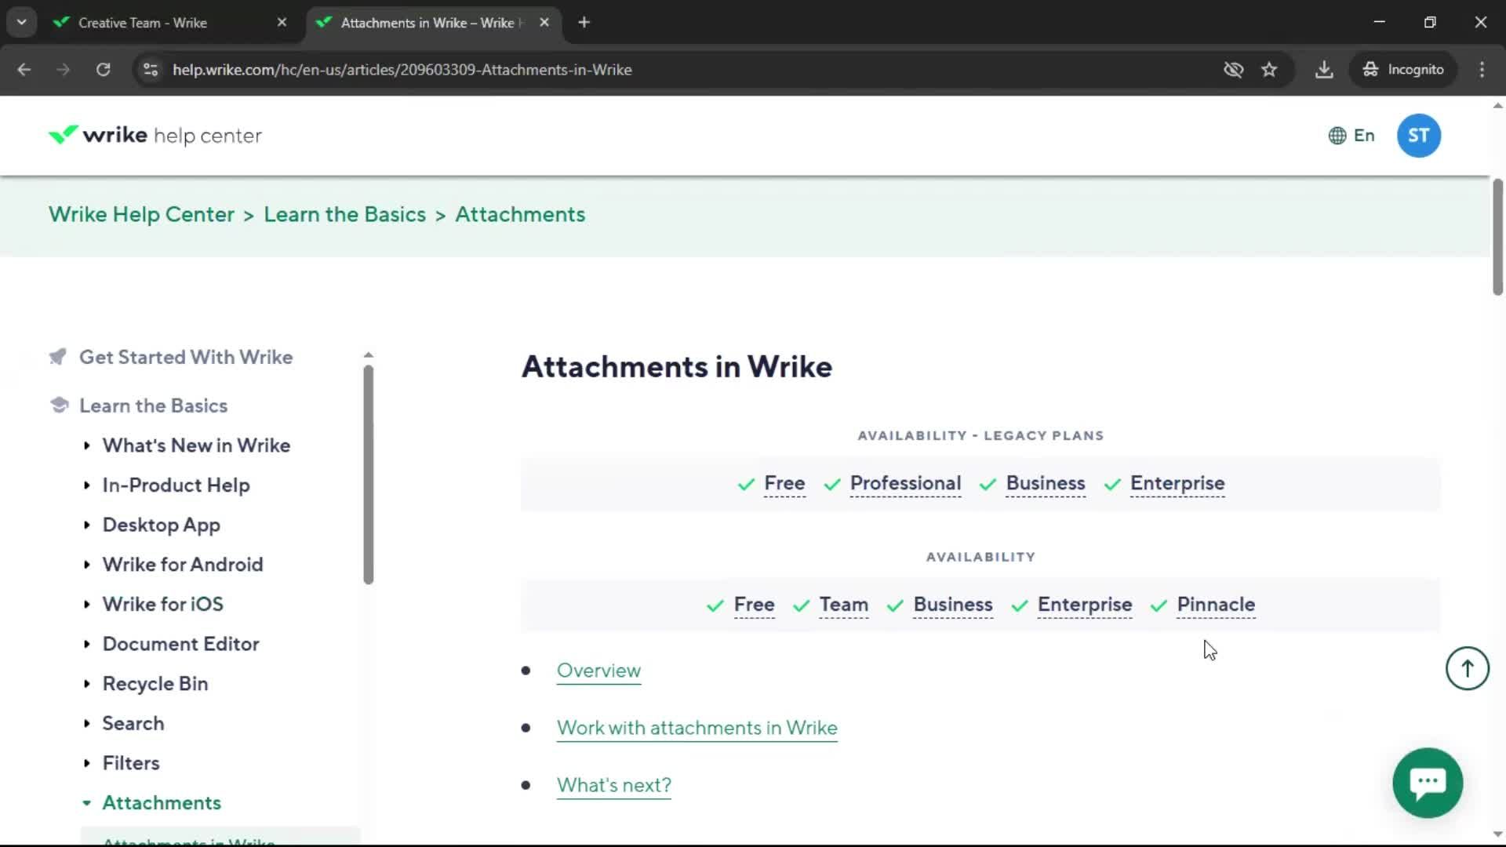Open the browser downloads icon
1506x847 pixels.
1324,70
